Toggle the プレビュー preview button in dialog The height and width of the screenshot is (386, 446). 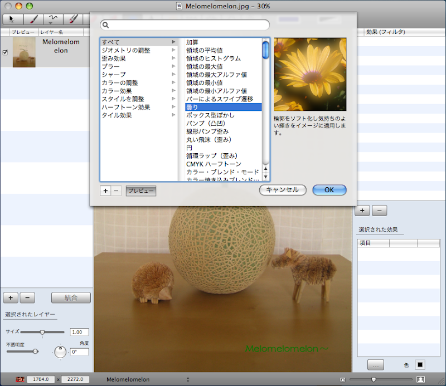(x=140, y=190)
